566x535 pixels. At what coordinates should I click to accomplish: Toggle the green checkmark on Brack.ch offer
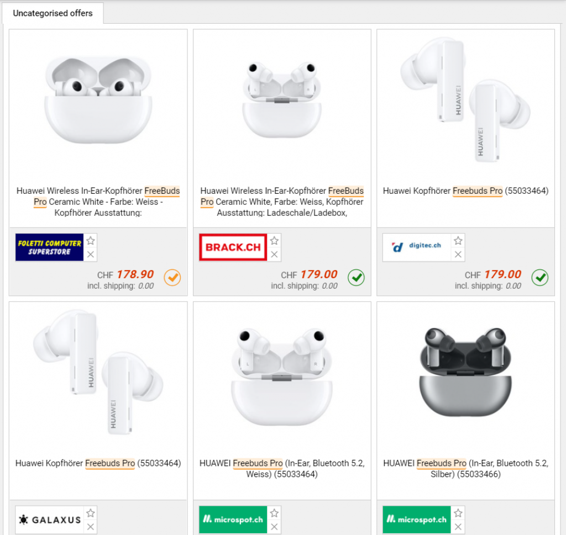(x=356, y=278)
